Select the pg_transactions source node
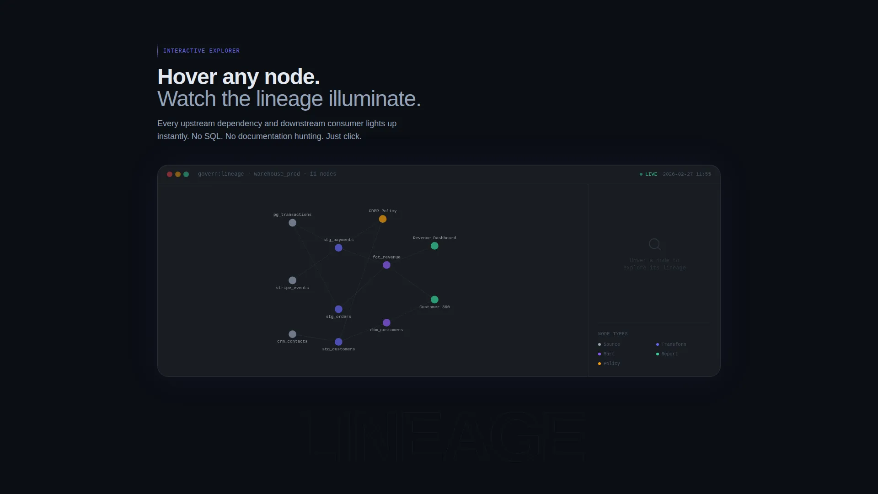 (292, 223)
